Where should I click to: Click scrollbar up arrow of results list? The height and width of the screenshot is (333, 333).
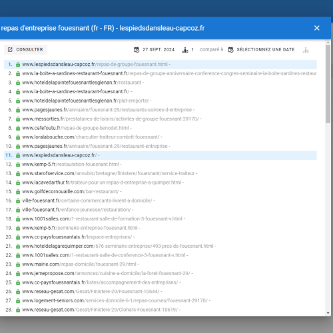click(328, 42)
